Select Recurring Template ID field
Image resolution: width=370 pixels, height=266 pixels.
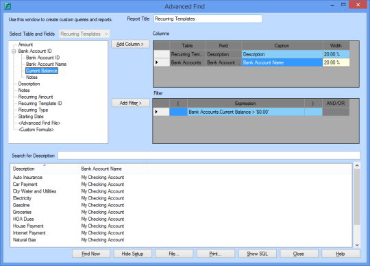(40, 104)
